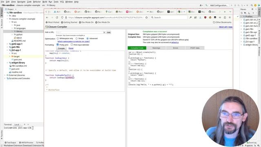Open 'Which optimization is right for my code?'
Image resolution: width=261 pixels, height=147 pixels.
click(x=73, y=42)
